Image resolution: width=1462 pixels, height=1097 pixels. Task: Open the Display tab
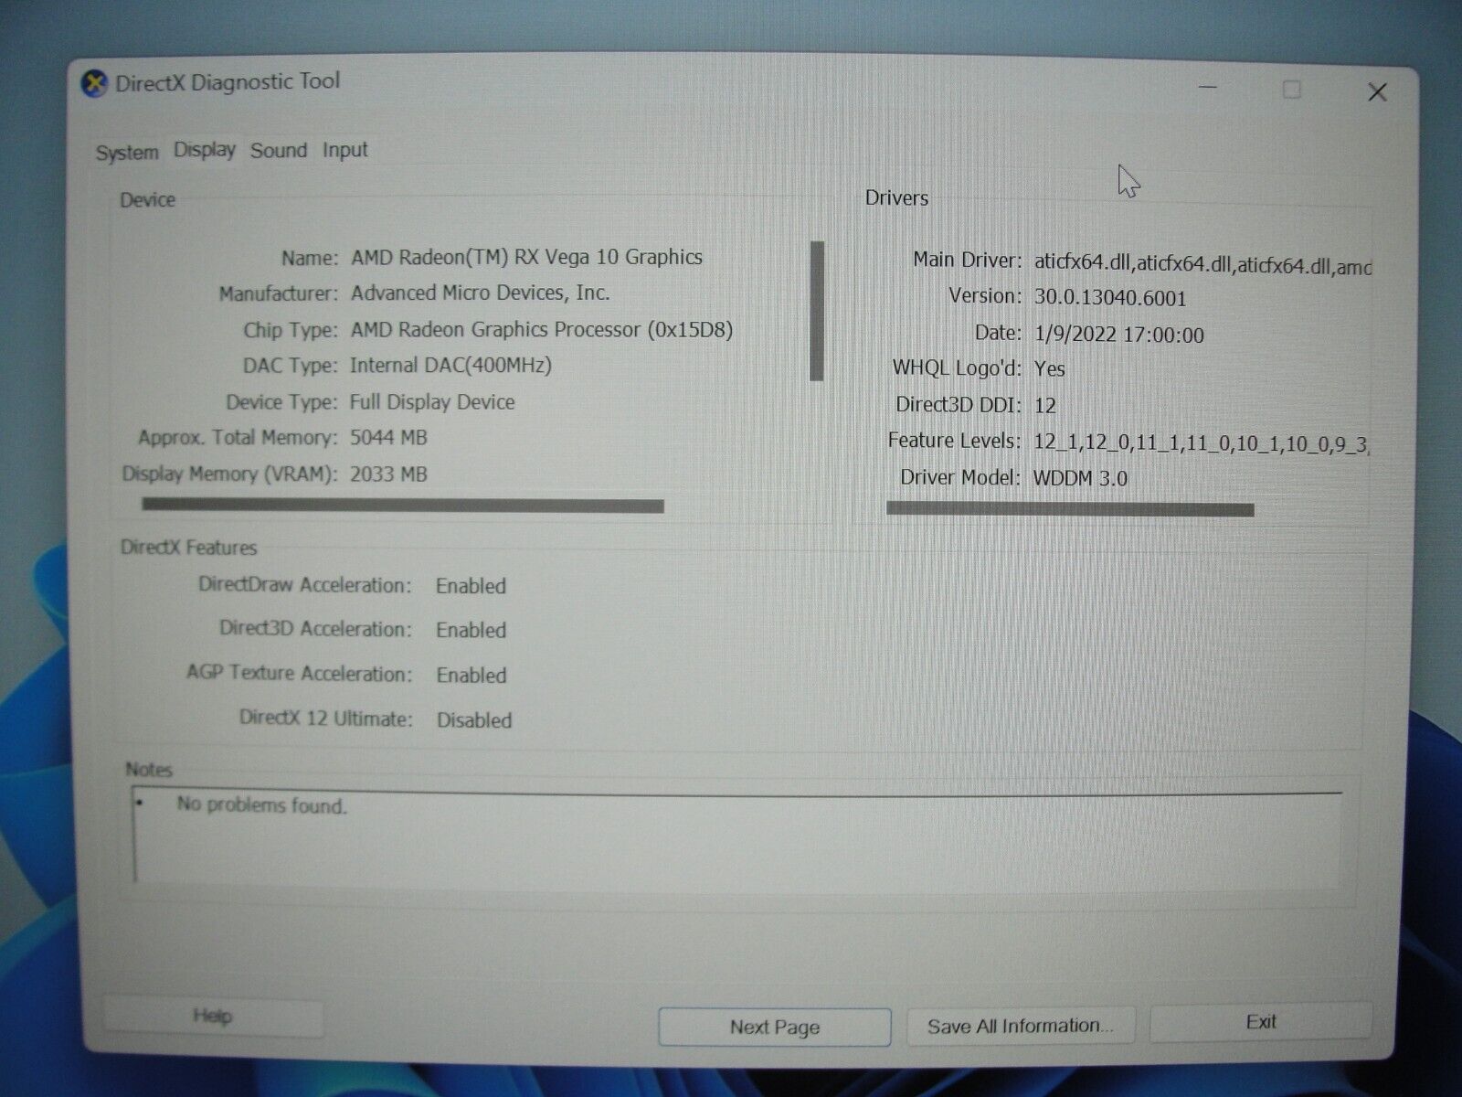point(203,151)
